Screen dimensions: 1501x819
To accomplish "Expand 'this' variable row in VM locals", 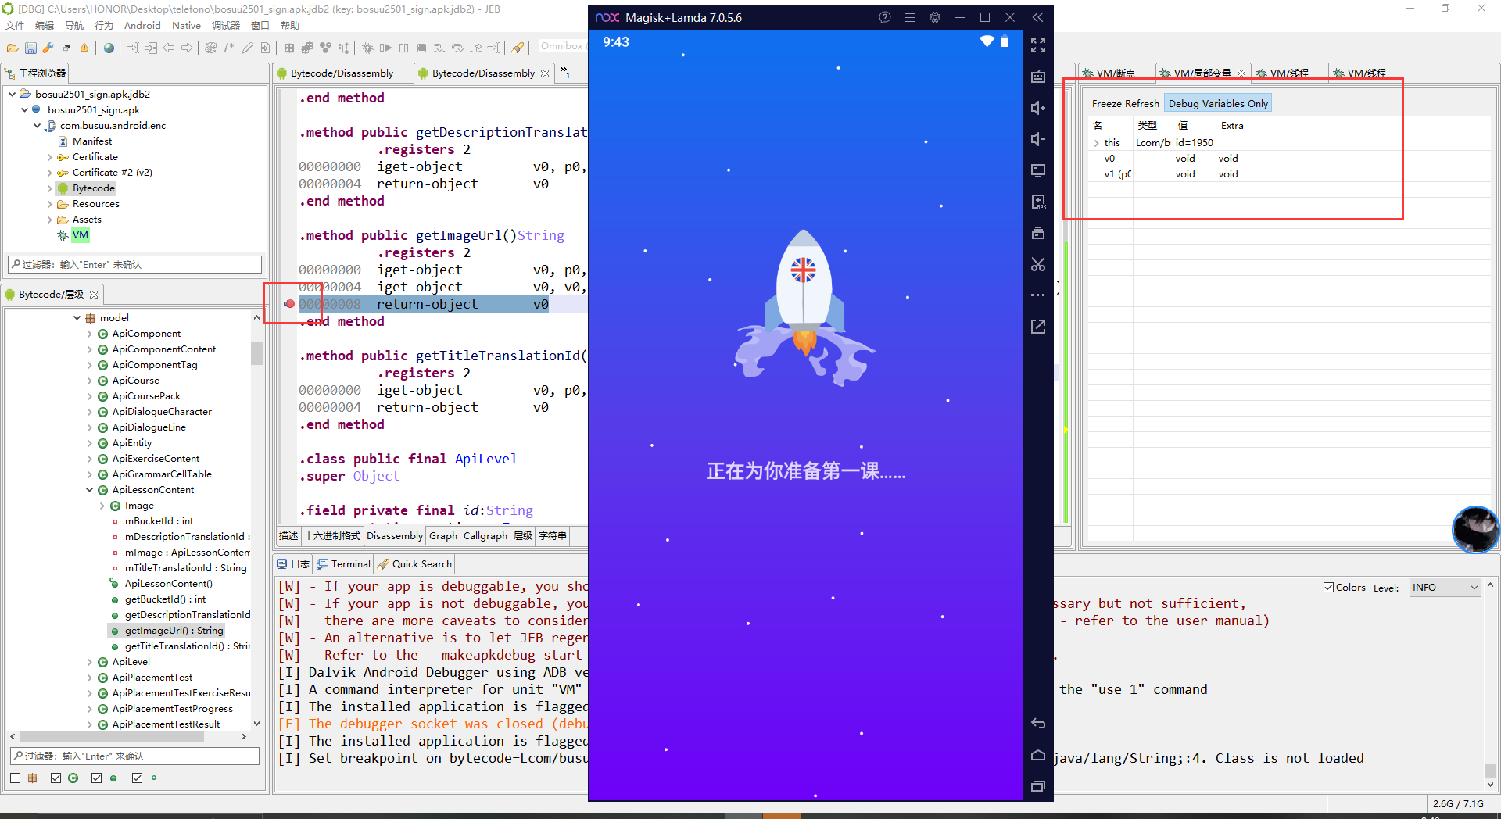I will [1097, 143].
